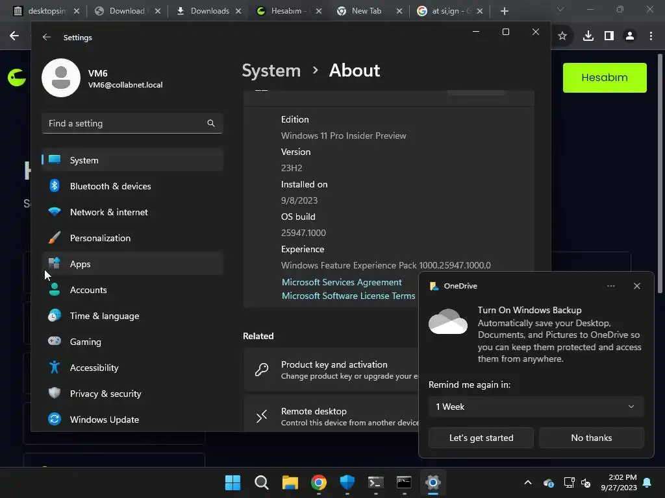This screenshot has height=498, width=665.
Task: Click the search magnifier in Find a setting
Action: 211,123
